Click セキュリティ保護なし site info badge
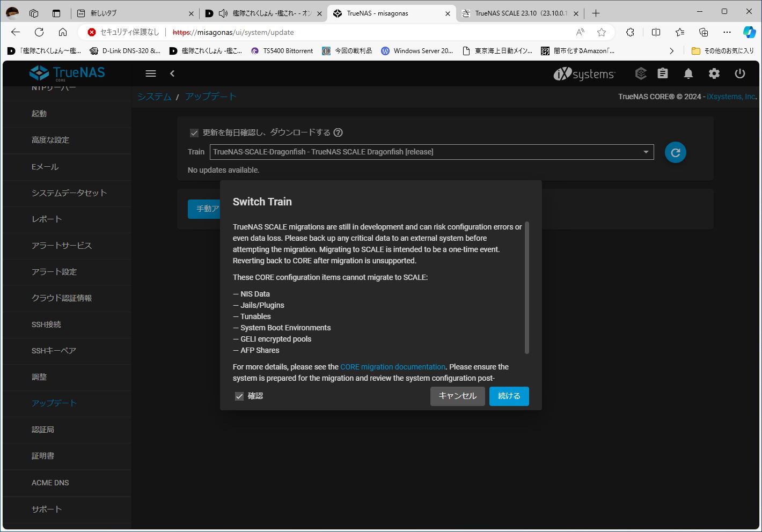Viewport: 762px width, 532px height. pyautogui.click(x=123, y=32)
